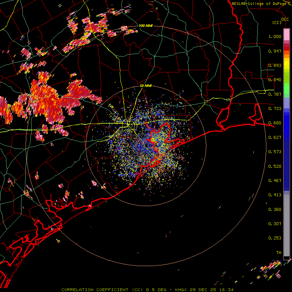Click the TH threshold label

(x=279, y=253)
